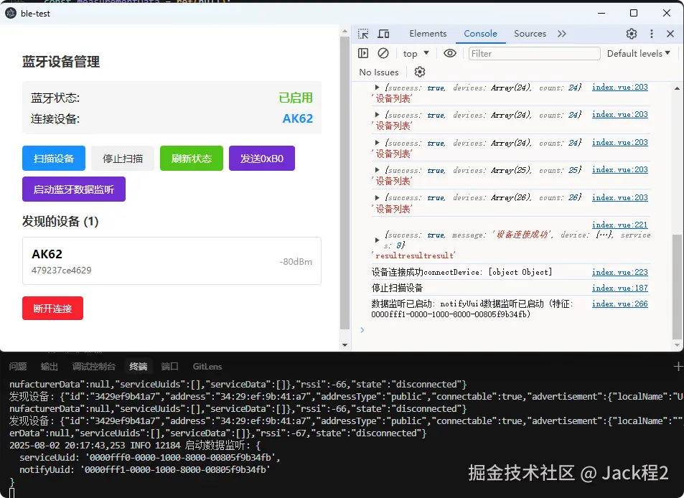Create live expression with eye icon
The height and width of the screenshot is (498, 684).
pyautogui.click(x=450, y=53)
